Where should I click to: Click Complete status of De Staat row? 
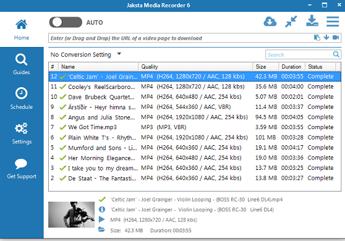pyautogui.click(x=320, y=178)
